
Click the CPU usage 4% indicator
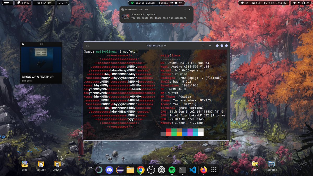tap(245, 3)
